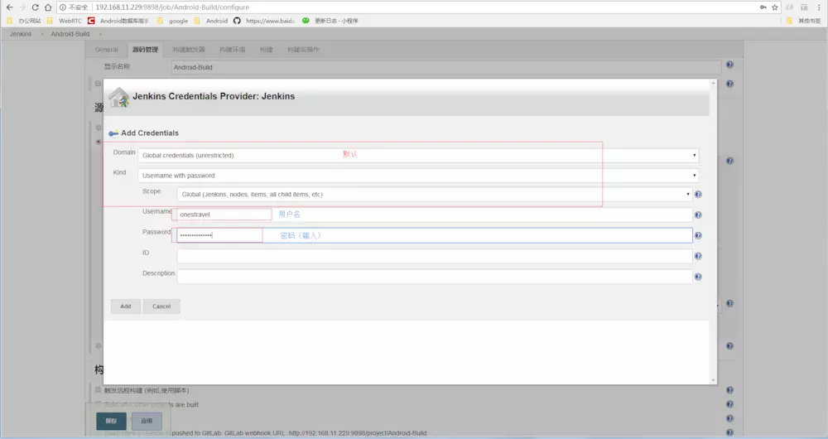Switch to the 源码管理 tab
The width and height of the screenshot is (828, 439).
(145, 50)
